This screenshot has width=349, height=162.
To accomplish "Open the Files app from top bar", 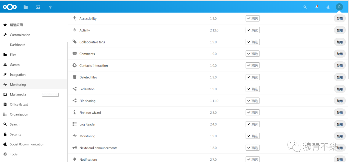I will (x=26, y=7).
